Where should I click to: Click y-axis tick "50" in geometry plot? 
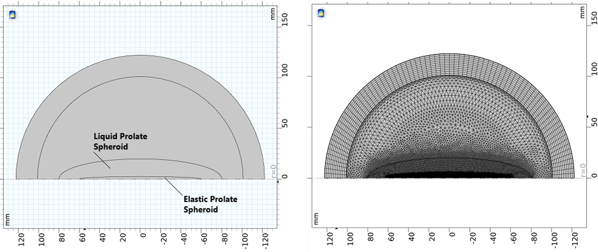(x=284, y=123)
